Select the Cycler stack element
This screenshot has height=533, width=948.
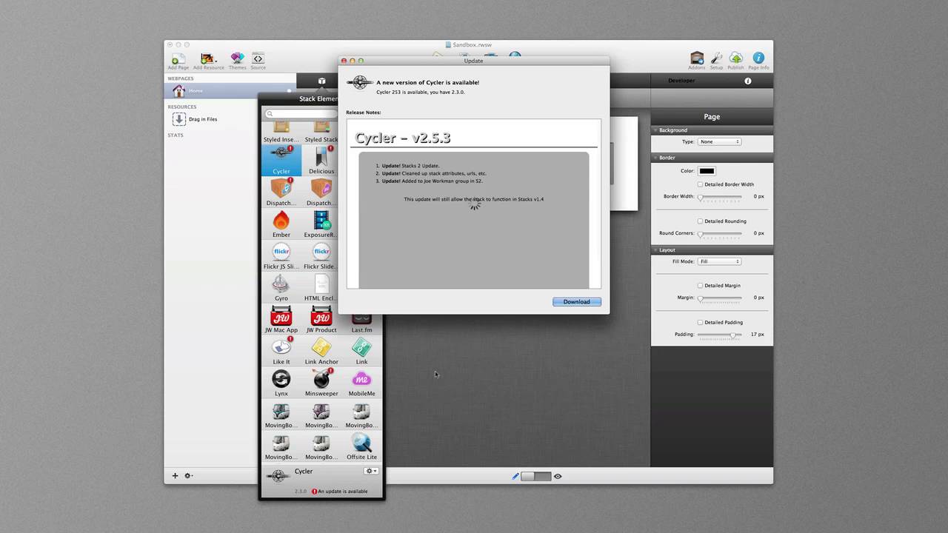tap(281, 160)
